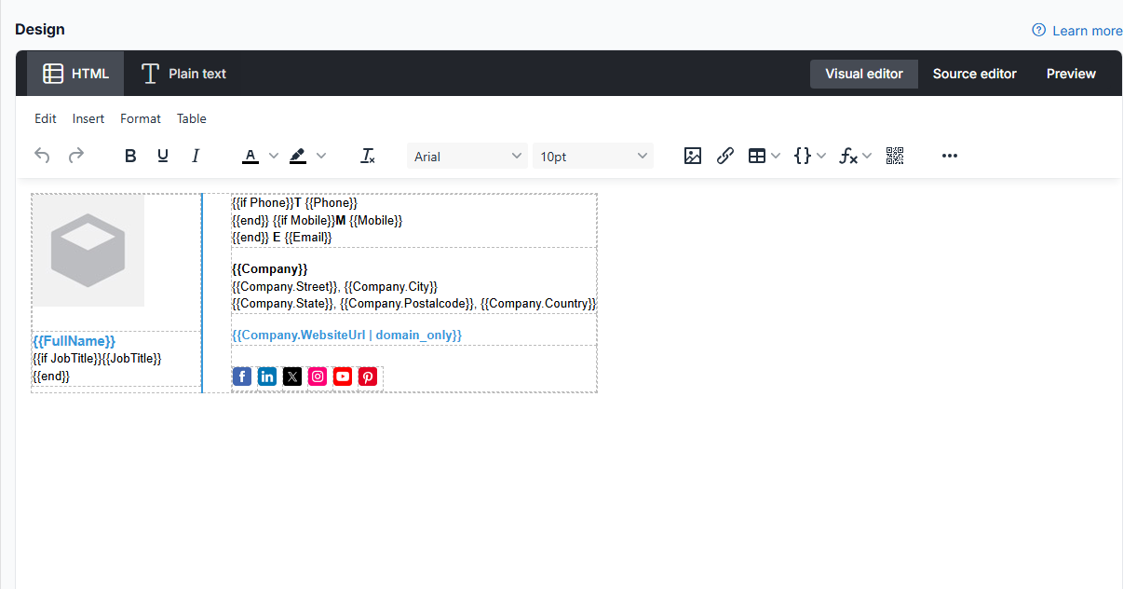Open the Table menu
Image resolution: width=1137 pixels, height=589 pixels.
pyautogui.click(x=192, y=118)
